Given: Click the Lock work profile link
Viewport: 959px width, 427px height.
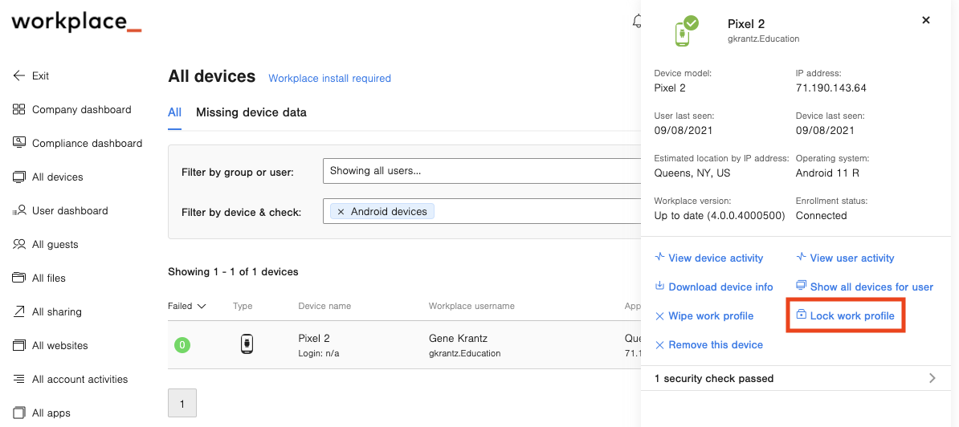Looking at the screenshot, I should click(x=852, y=315).
